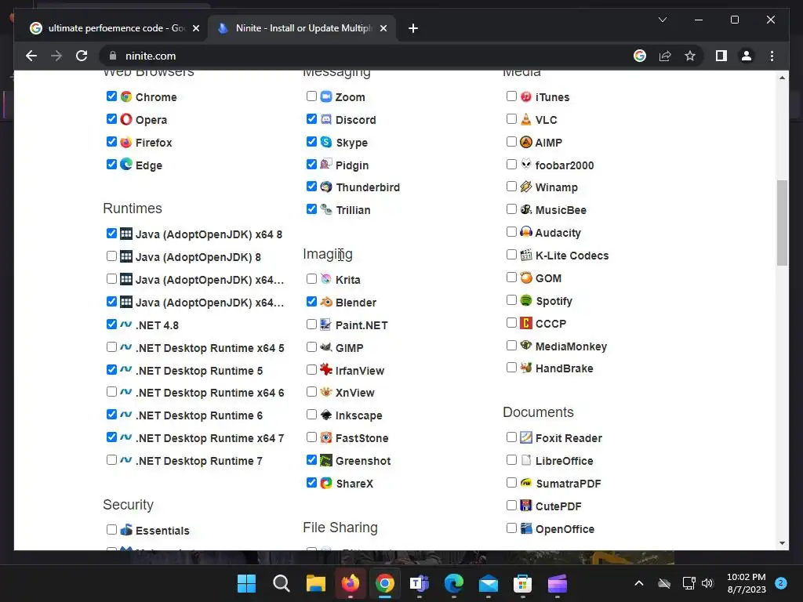Viewport: 803px width, 602px height.
Task: Click the Spotify icon
Action: pyautogui.click(x=526, y=300)
